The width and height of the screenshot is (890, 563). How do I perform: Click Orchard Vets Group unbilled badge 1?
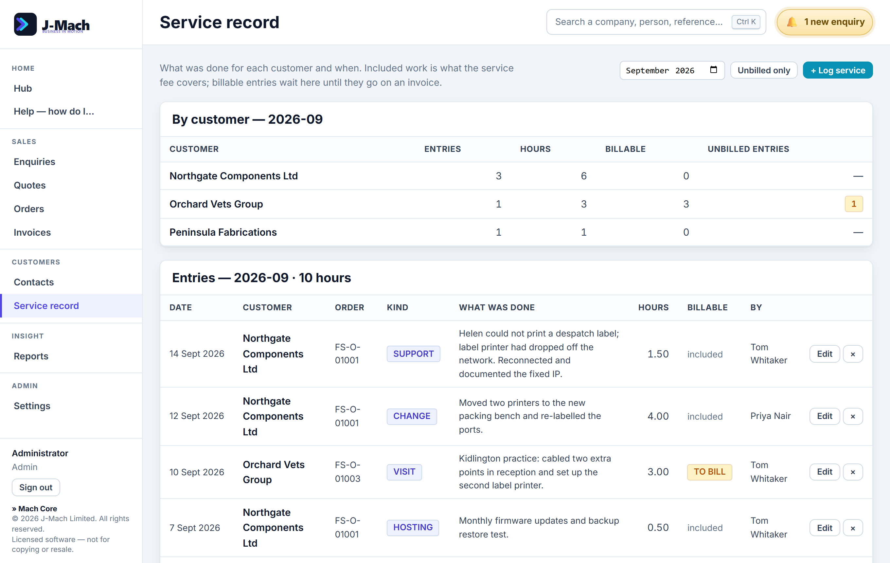853,204
